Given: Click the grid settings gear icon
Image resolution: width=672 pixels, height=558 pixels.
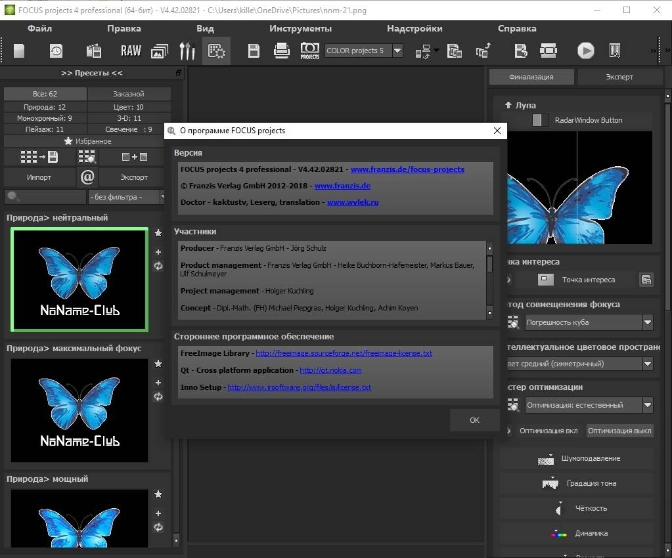Looking at the screenshot, I should 216,51.
